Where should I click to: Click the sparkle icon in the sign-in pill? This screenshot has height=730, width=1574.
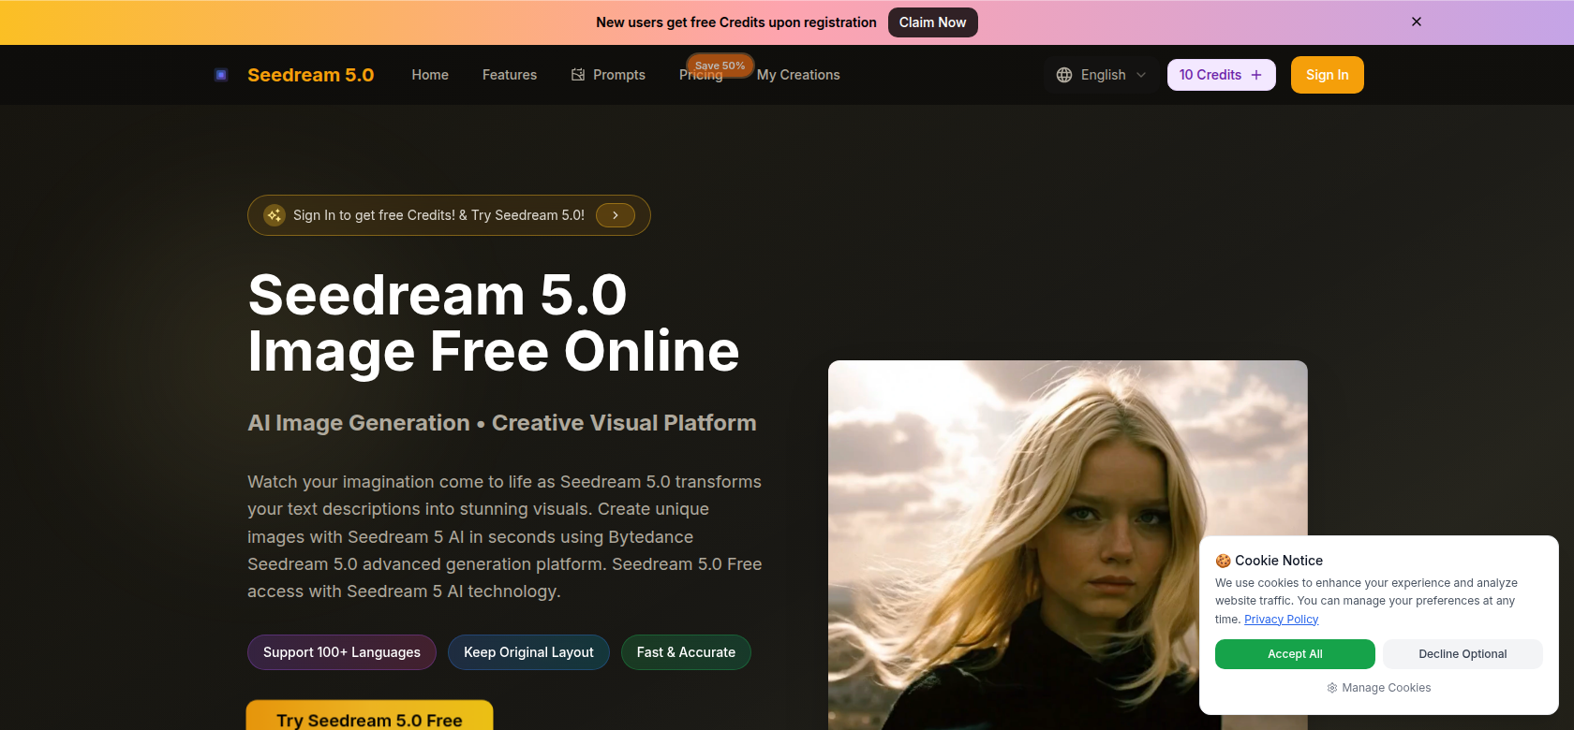pos(275,215)
